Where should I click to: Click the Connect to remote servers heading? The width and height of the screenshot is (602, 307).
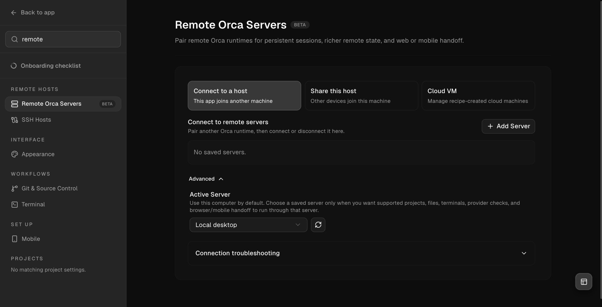pyautogui.click(x=228, y=122)
